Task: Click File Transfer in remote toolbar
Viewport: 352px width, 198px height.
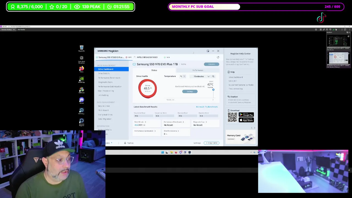Action: point(21,29)
